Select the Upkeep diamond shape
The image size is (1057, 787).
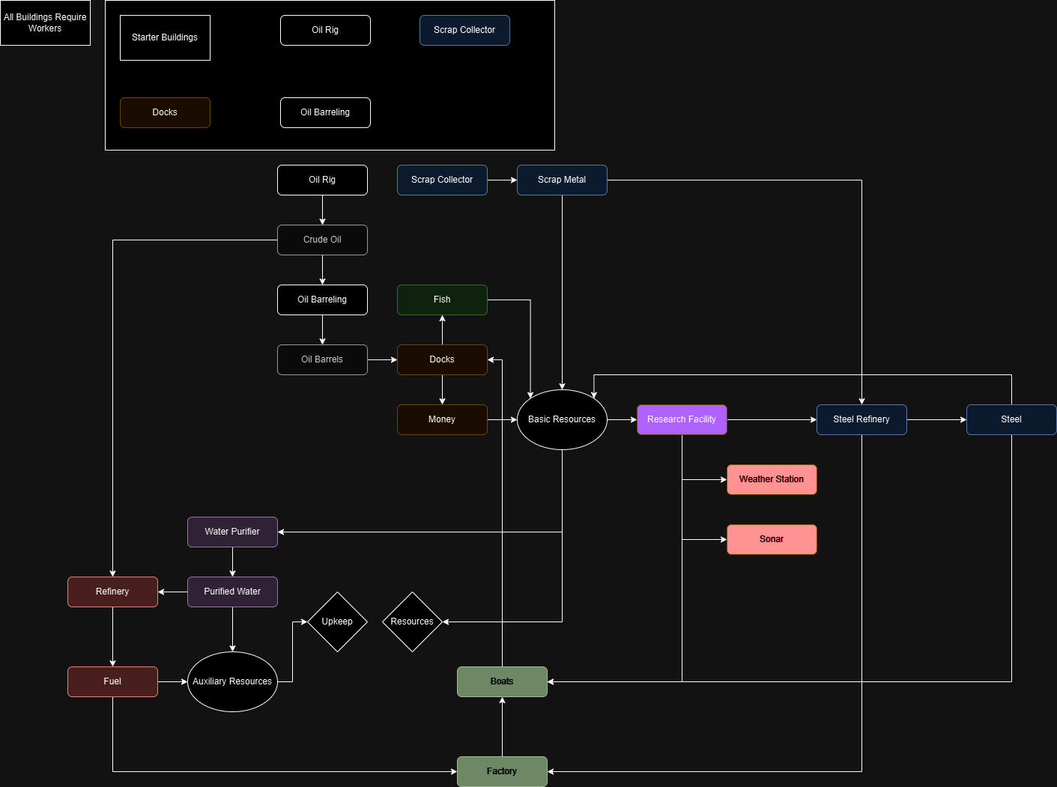point(337,622)
